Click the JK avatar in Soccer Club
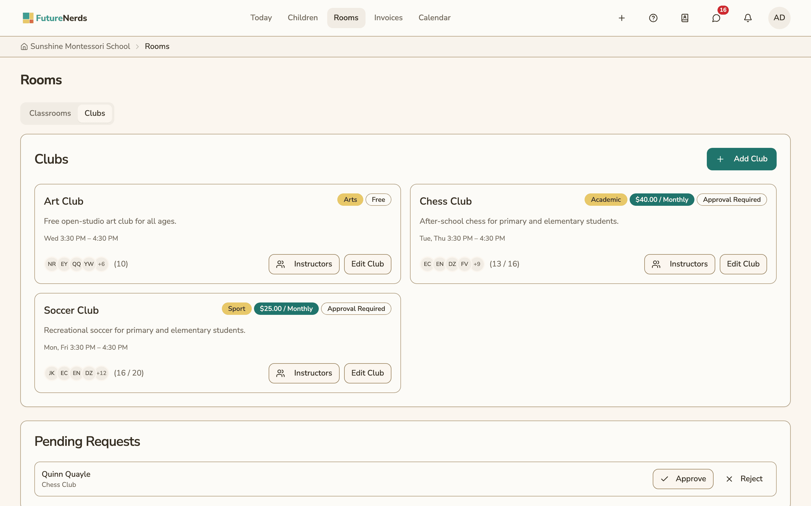The height and width of the screenshot is (506, 811). (x=52, y=373)
